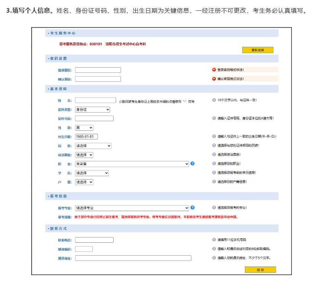Open the 性别 dropdown
Image resolution: width=316 pixels, height=281 pixels.
pos(84,127)
